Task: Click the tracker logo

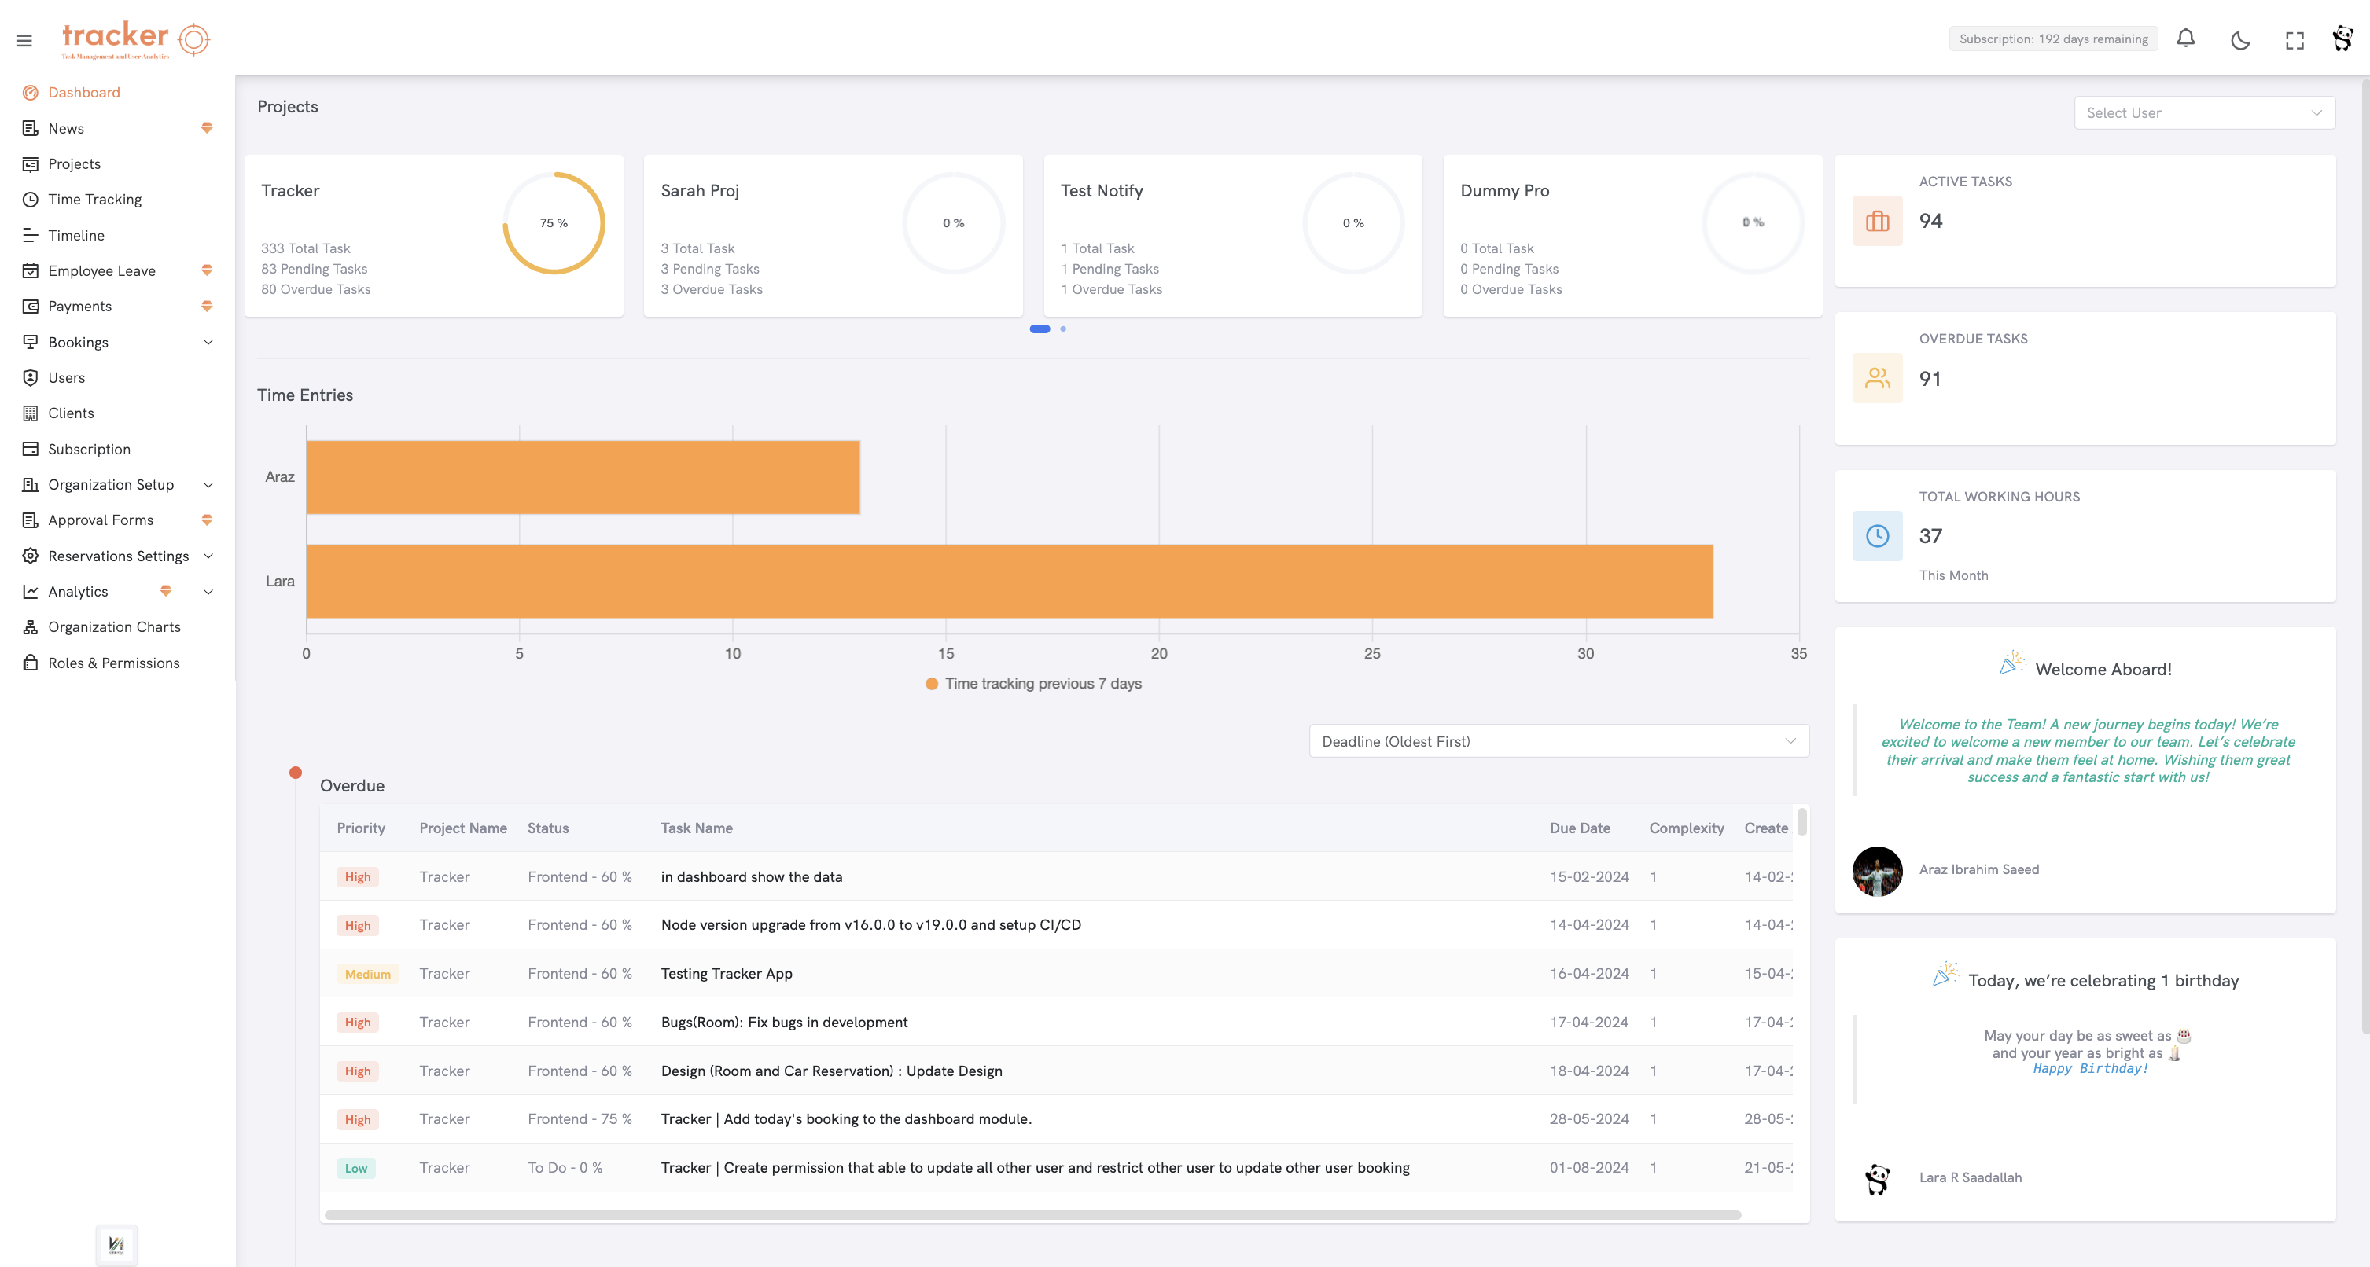Action: (135, 39)
